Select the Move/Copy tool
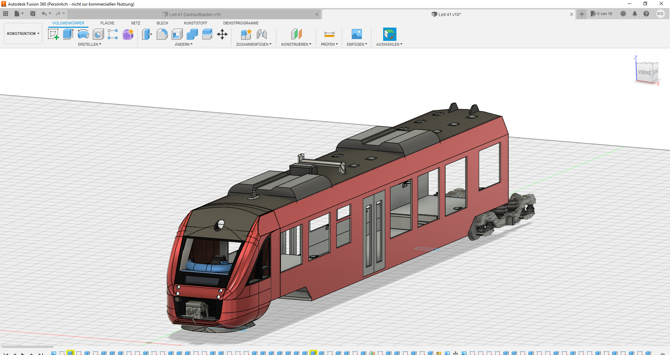The height and width of the screenshot is (355, 670). [x=222, y=34]
